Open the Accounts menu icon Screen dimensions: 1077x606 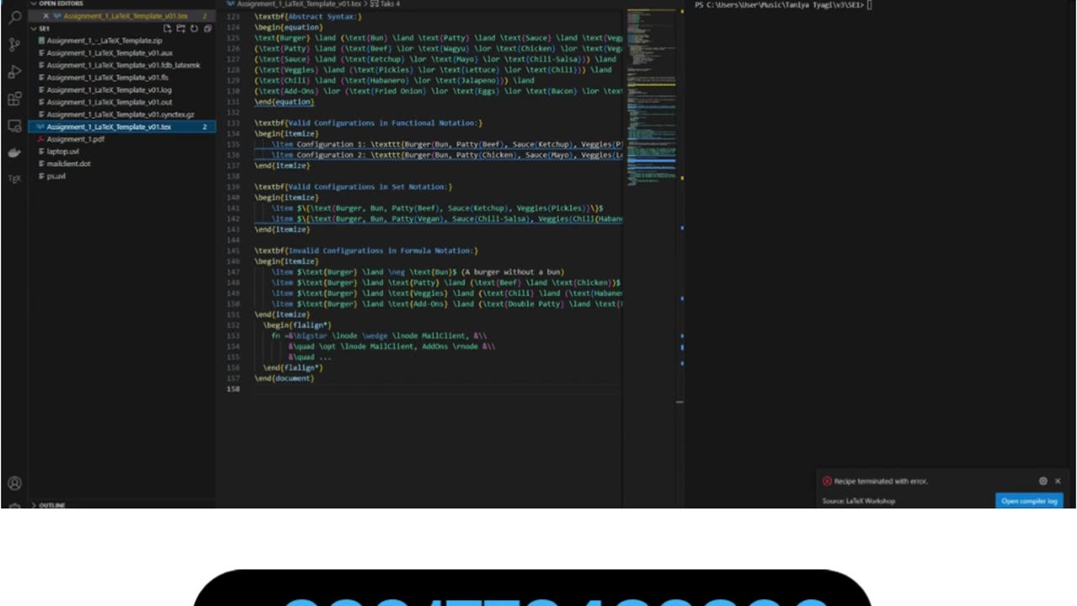[x=14, y=483]
